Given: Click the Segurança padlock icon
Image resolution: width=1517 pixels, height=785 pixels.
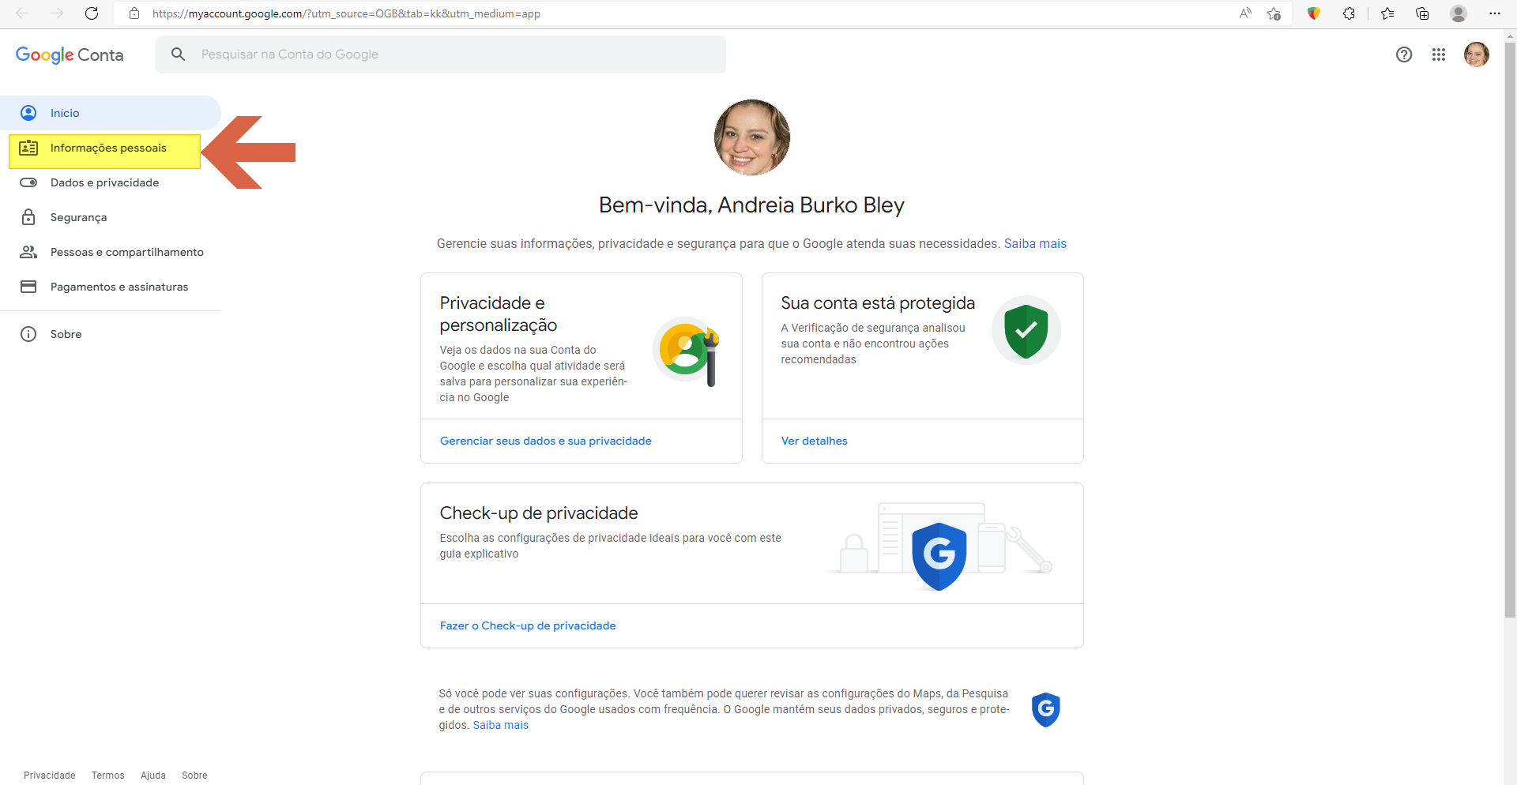Looking at the screenshot, I should click(x=28, y=217).
